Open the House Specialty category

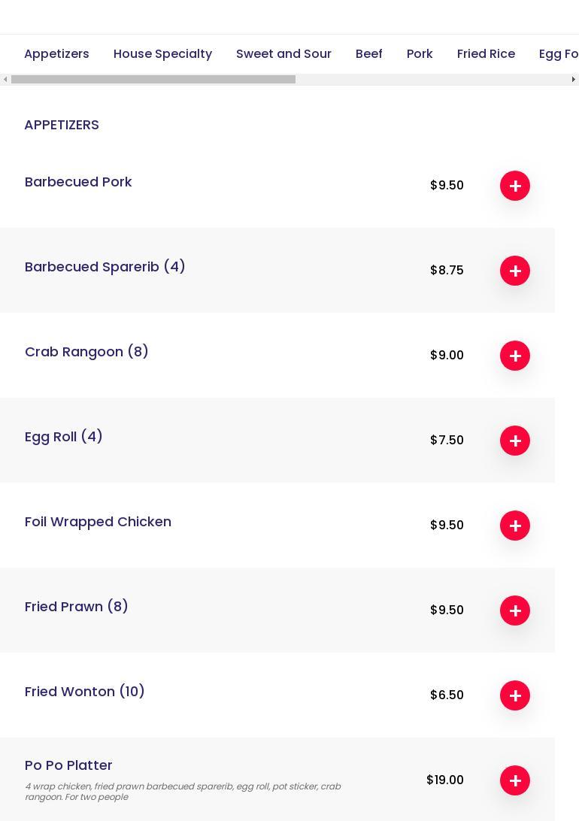point(162,53)
